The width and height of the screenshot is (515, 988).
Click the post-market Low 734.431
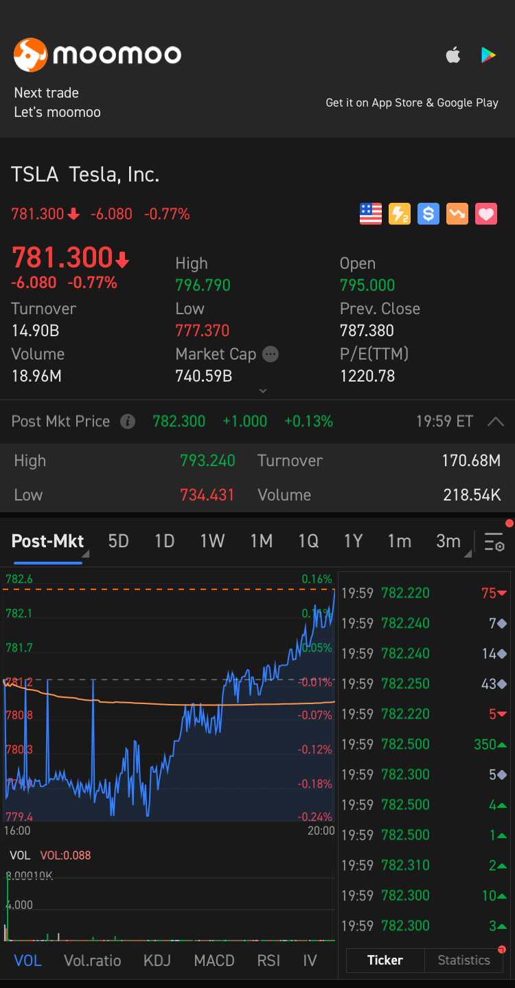pyautogui.click(x=207, y=495)
